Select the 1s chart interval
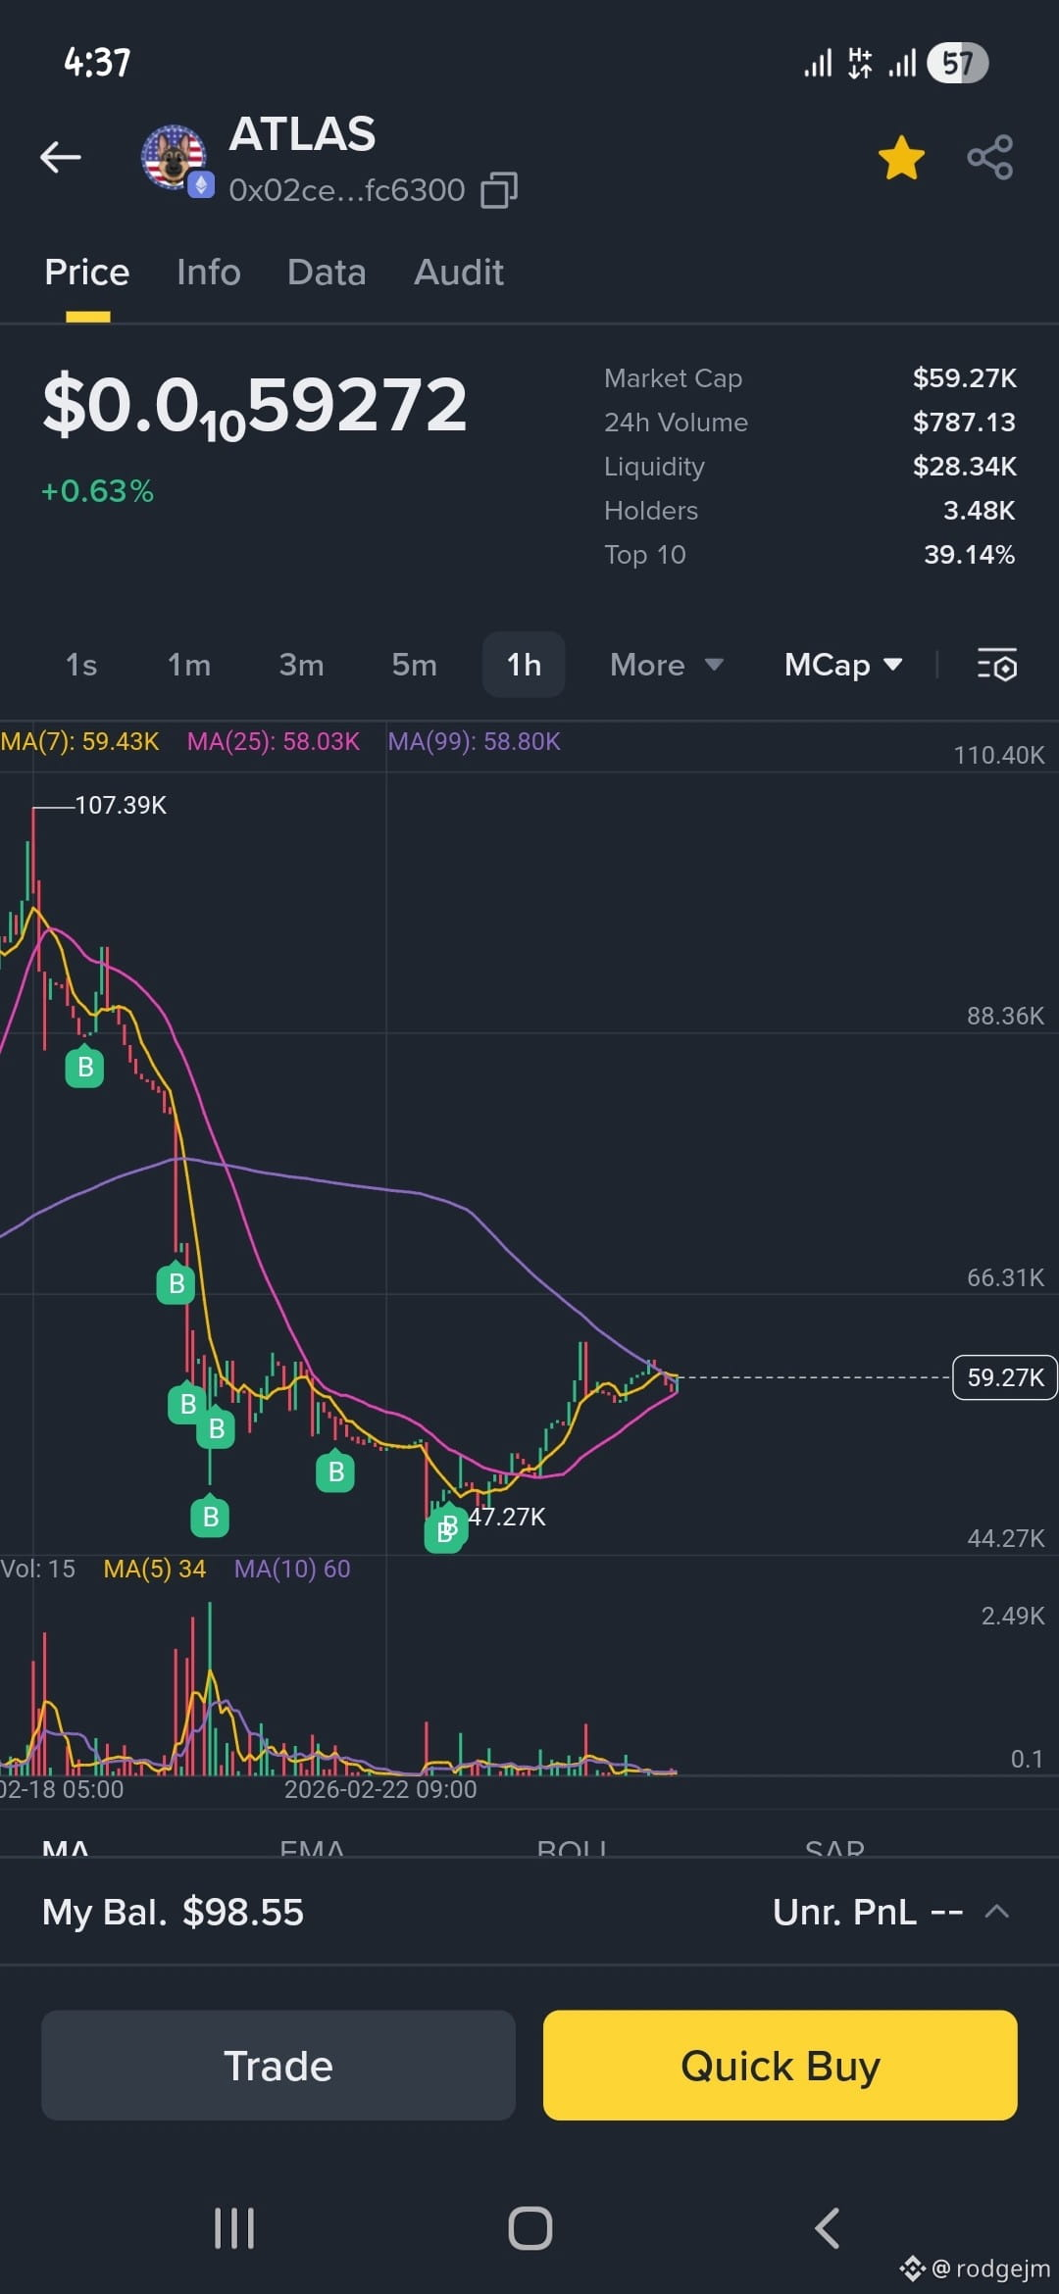This screenshot has height=2294, width=1059. 81,665
